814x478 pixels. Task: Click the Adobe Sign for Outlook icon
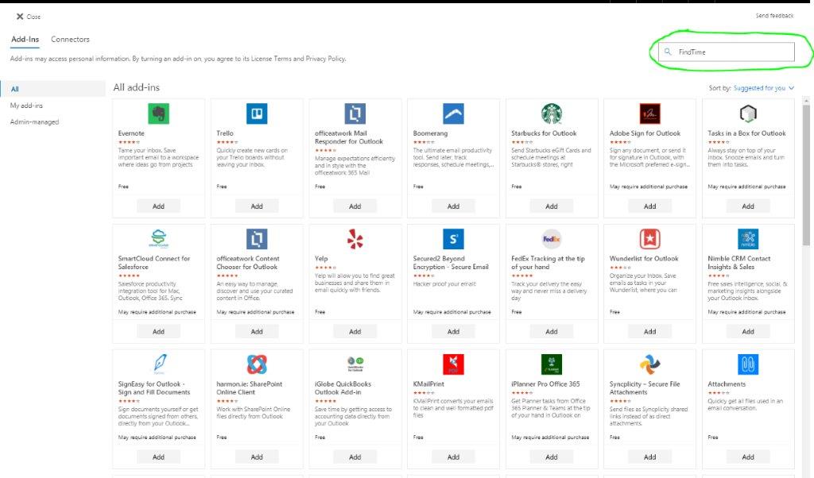coord(650,114)
